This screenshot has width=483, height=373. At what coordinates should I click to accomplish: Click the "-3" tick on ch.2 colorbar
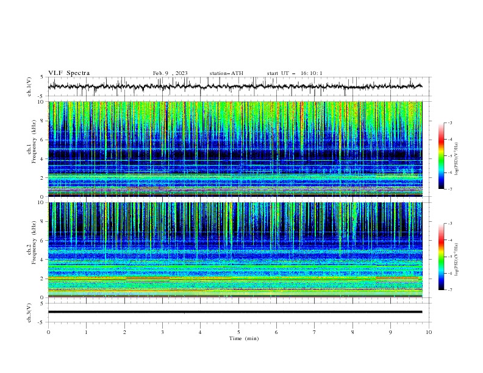[450, 224]
